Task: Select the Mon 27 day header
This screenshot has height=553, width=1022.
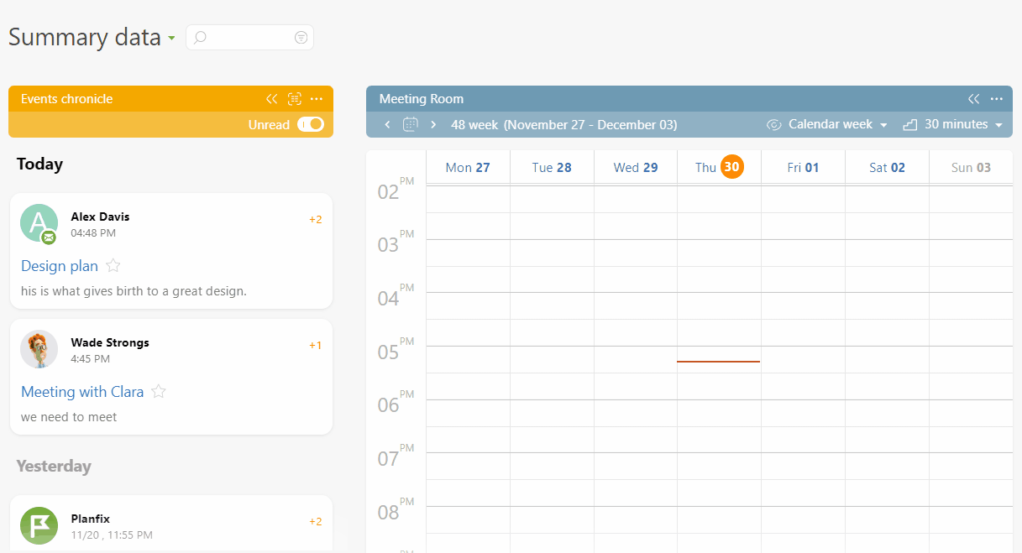Action: point(468,168)
